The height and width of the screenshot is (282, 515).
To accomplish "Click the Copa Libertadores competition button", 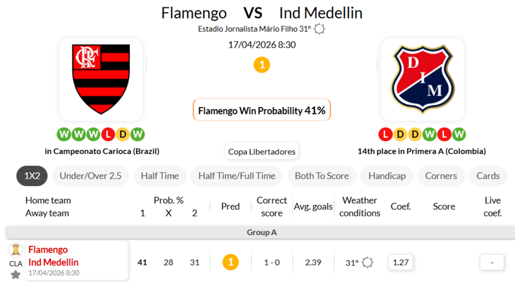I will click(262, 152).
